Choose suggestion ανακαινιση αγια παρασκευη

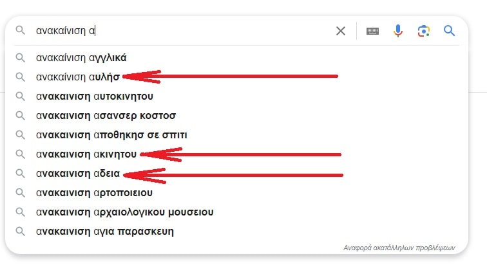[105, 231]
